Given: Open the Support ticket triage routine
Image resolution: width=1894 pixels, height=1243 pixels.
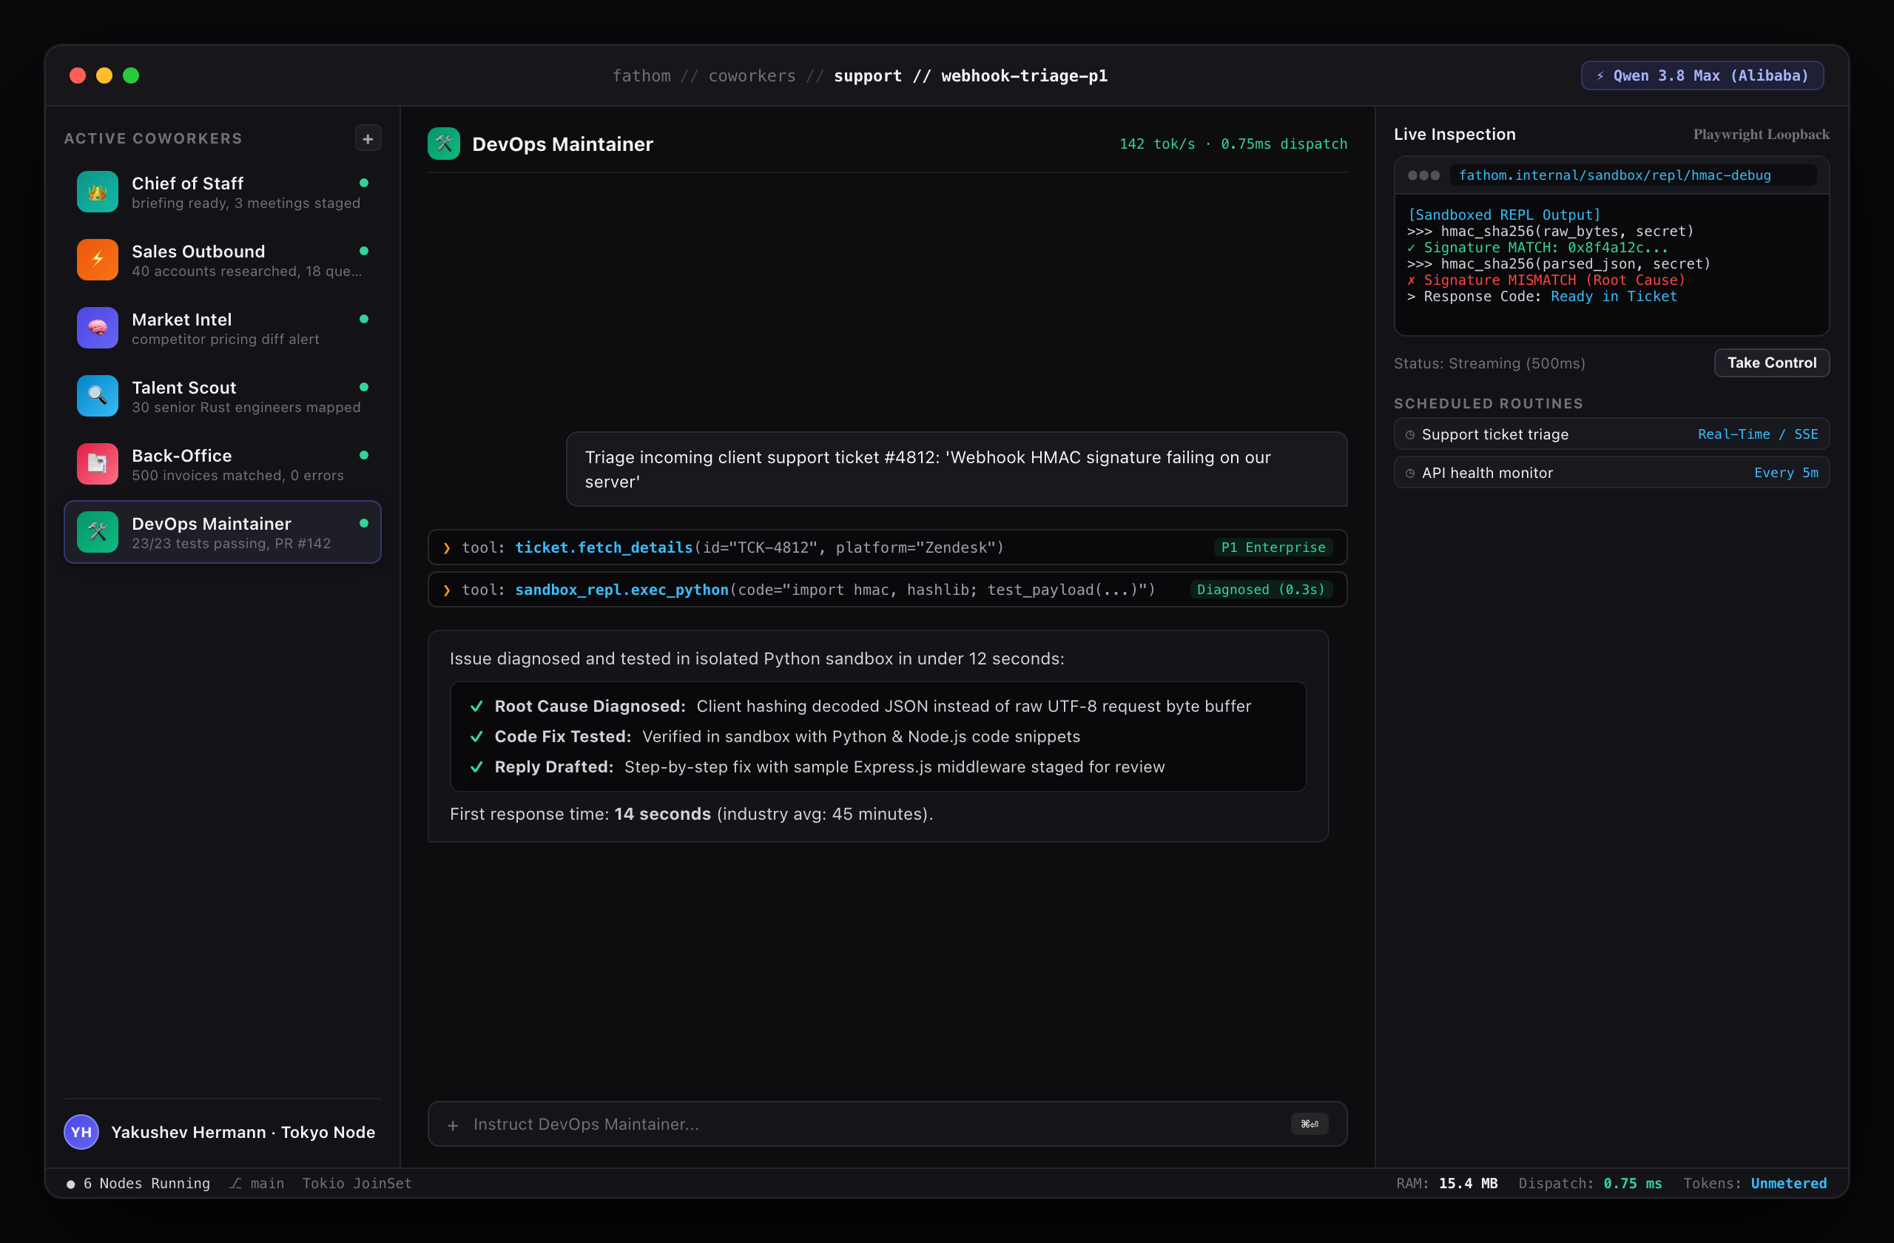Looking at the screenshot, I should (x=1611, y=434).
